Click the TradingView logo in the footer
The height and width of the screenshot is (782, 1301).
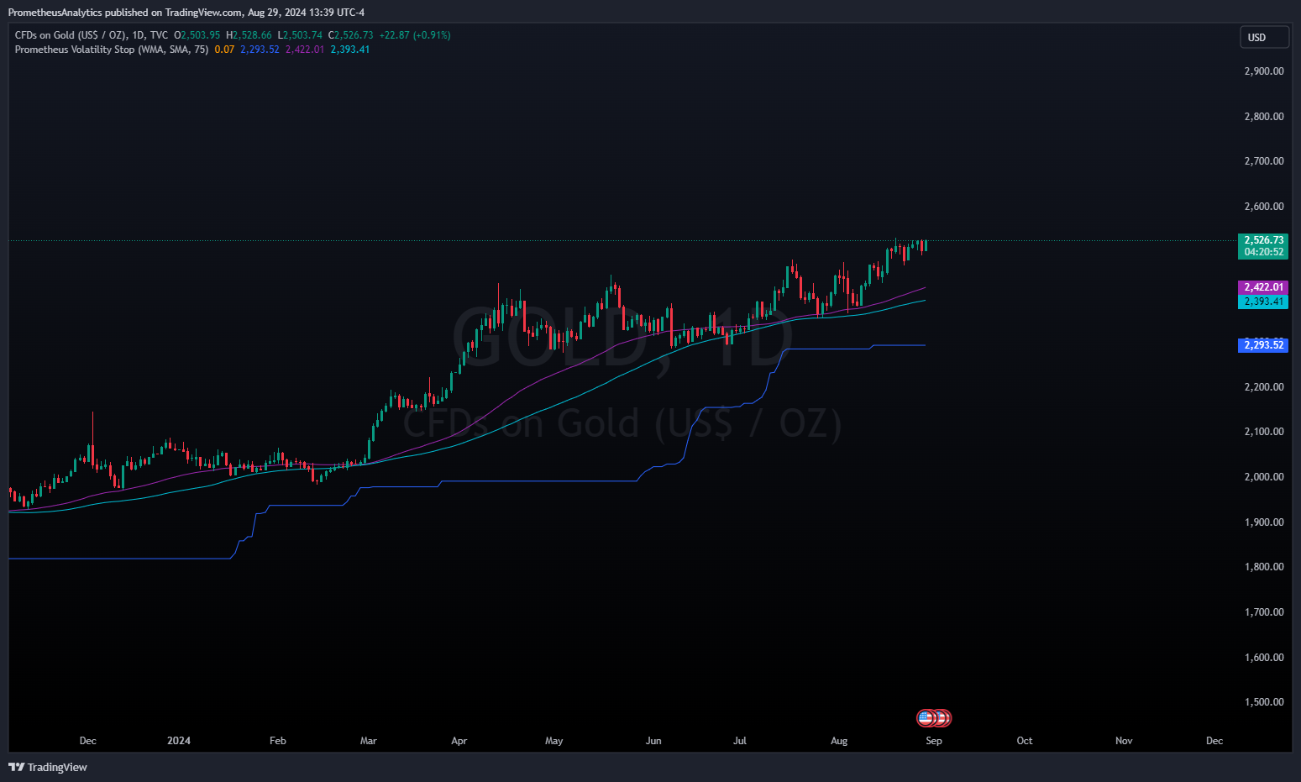coord(48,767)
